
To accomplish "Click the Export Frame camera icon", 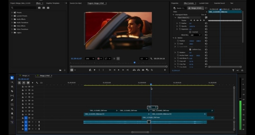I will click(143, 70).
